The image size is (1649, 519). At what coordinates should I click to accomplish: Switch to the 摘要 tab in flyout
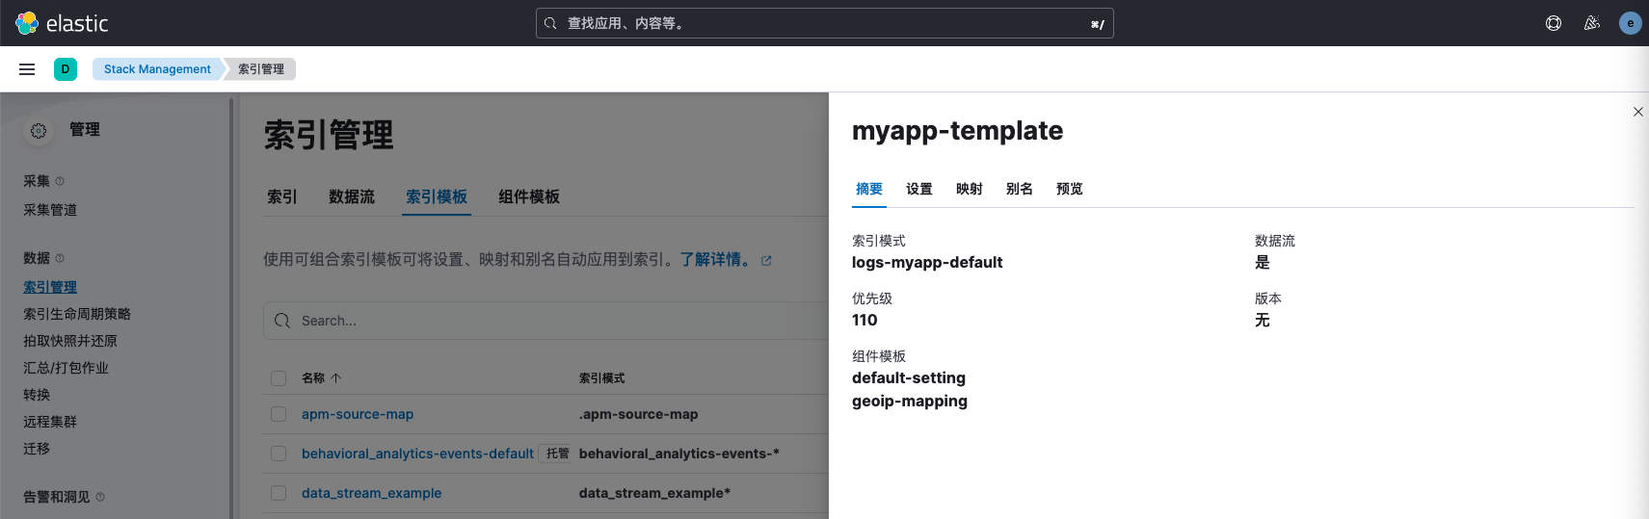869,189
